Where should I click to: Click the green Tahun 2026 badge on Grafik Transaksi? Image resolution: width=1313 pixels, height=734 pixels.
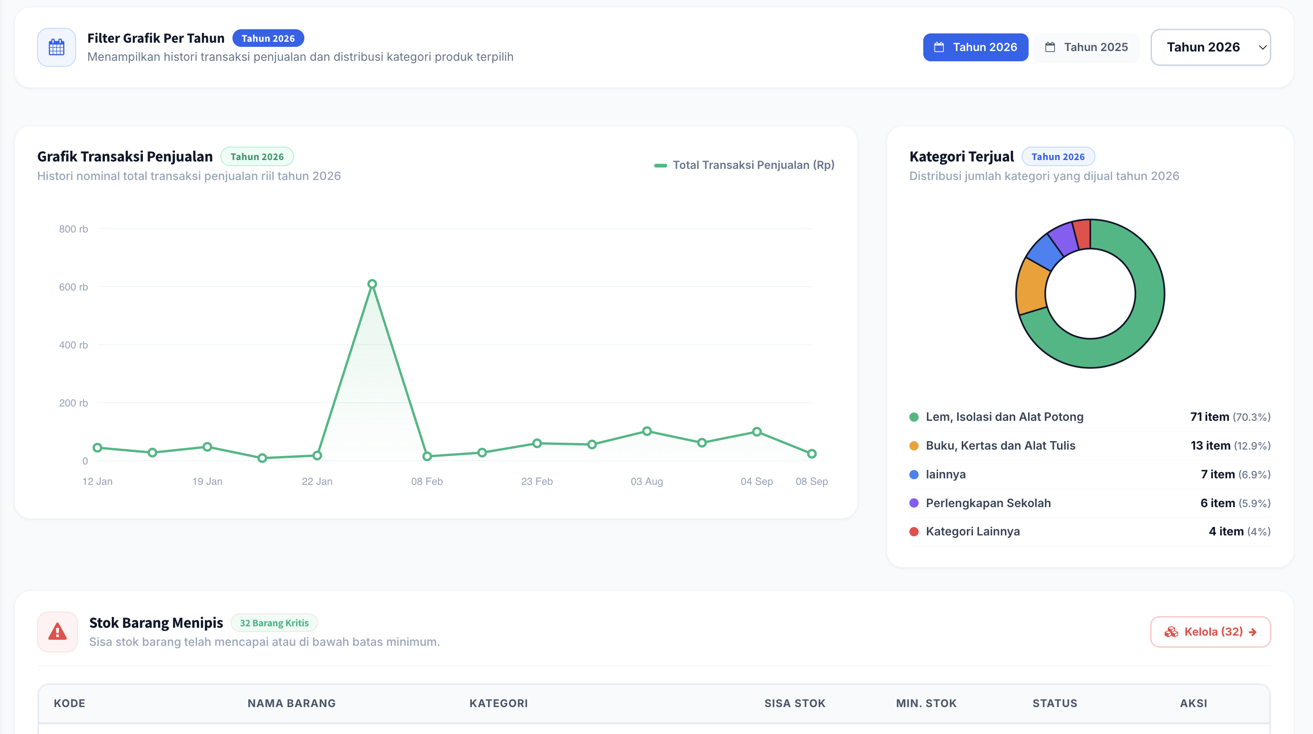coord(257,156)
